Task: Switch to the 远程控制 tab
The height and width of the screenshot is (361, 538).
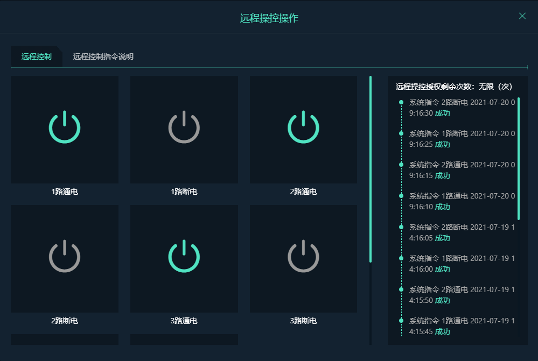Action: [x=36, y=56]
